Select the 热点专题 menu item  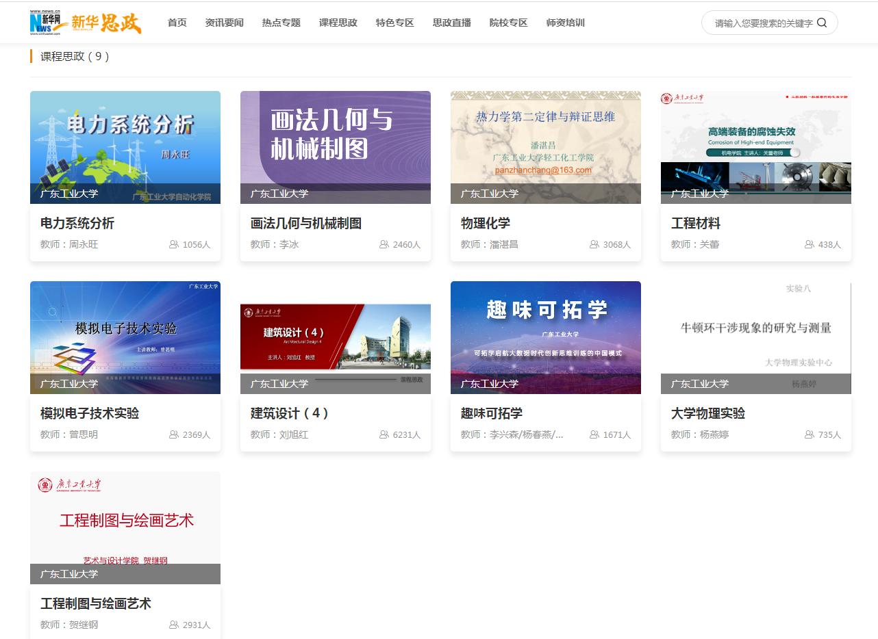tap(281, 23)
